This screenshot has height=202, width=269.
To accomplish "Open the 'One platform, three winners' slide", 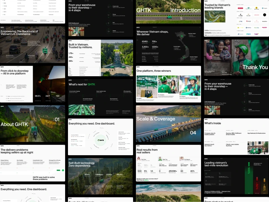I will [x=168, y=84].
